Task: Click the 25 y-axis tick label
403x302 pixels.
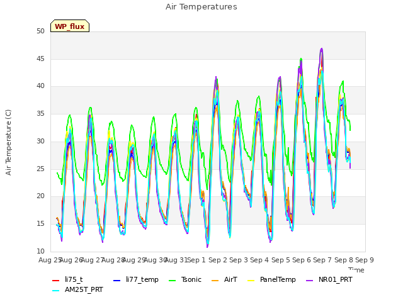Action: pyautogui.click(x=40, y=169)
